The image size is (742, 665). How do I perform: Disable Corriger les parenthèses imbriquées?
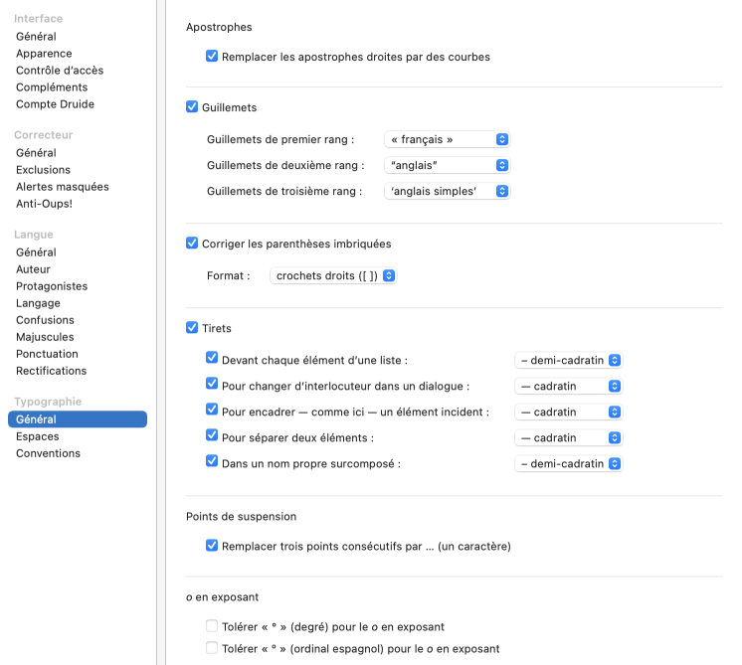[x=192, y=243]
